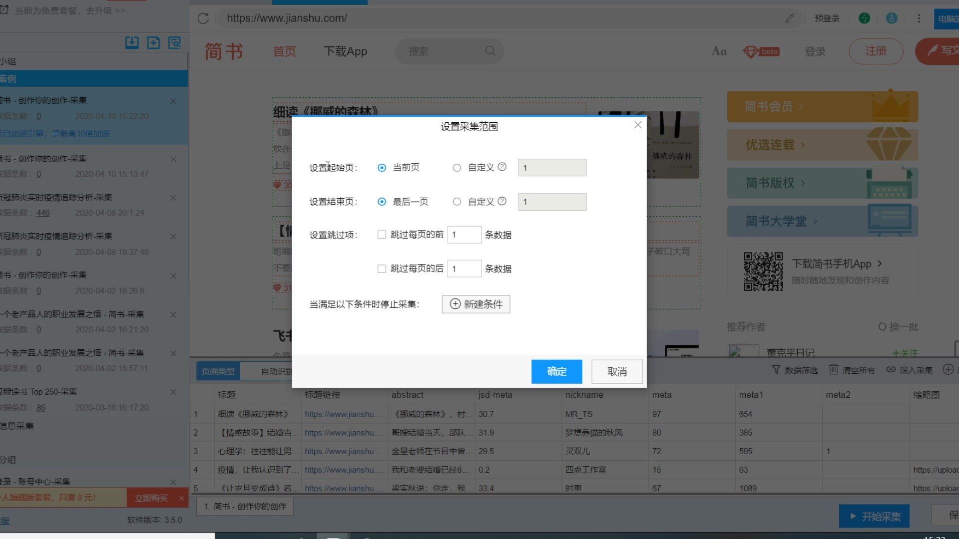Select 自定义 radio for end page
959x539 pixels.
(x=457, y=202)
